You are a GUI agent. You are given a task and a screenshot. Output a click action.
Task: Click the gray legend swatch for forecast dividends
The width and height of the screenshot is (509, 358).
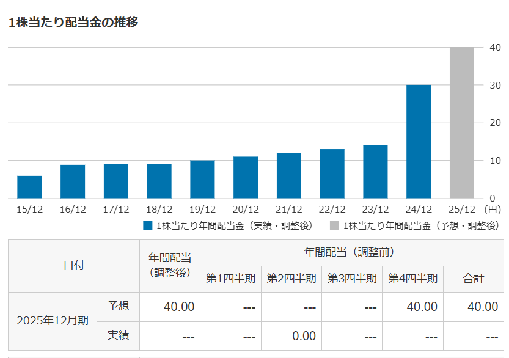click(x=334, y=226)
